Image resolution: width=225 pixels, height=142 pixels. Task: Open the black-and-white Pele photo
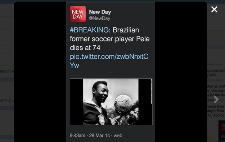pyautogui.click(x=111, y=102)
